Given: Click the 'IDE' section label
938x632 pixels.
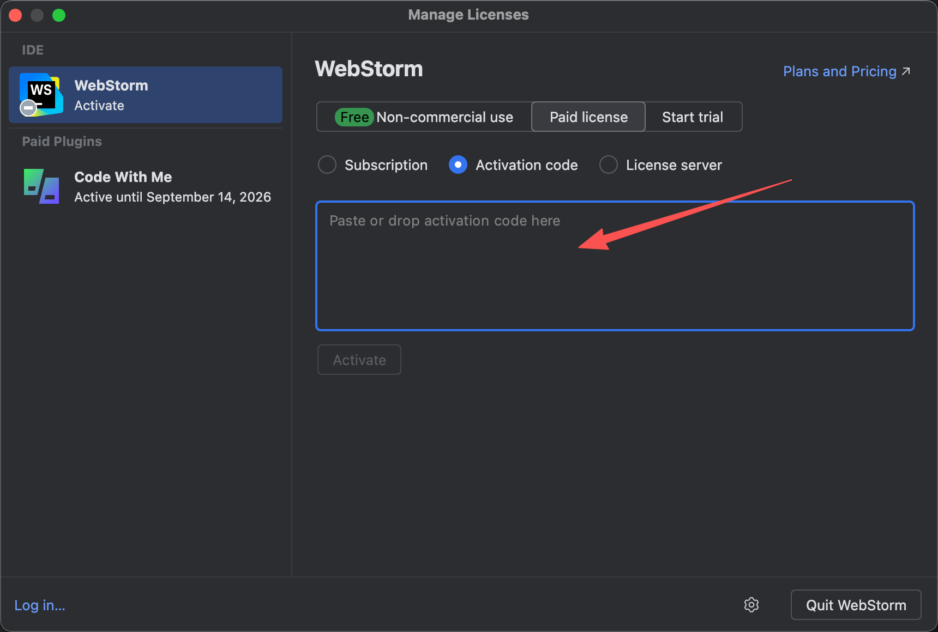Looking at the screenshot, I should click(x=33, y=50).
